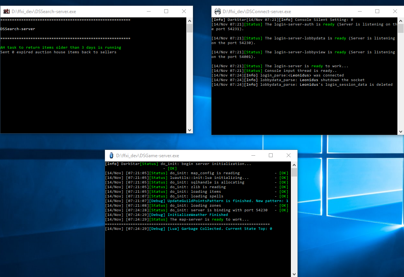Click the DSConnect-server title bar app icon
Screen dimensions: 404x277
pos(218,12)
